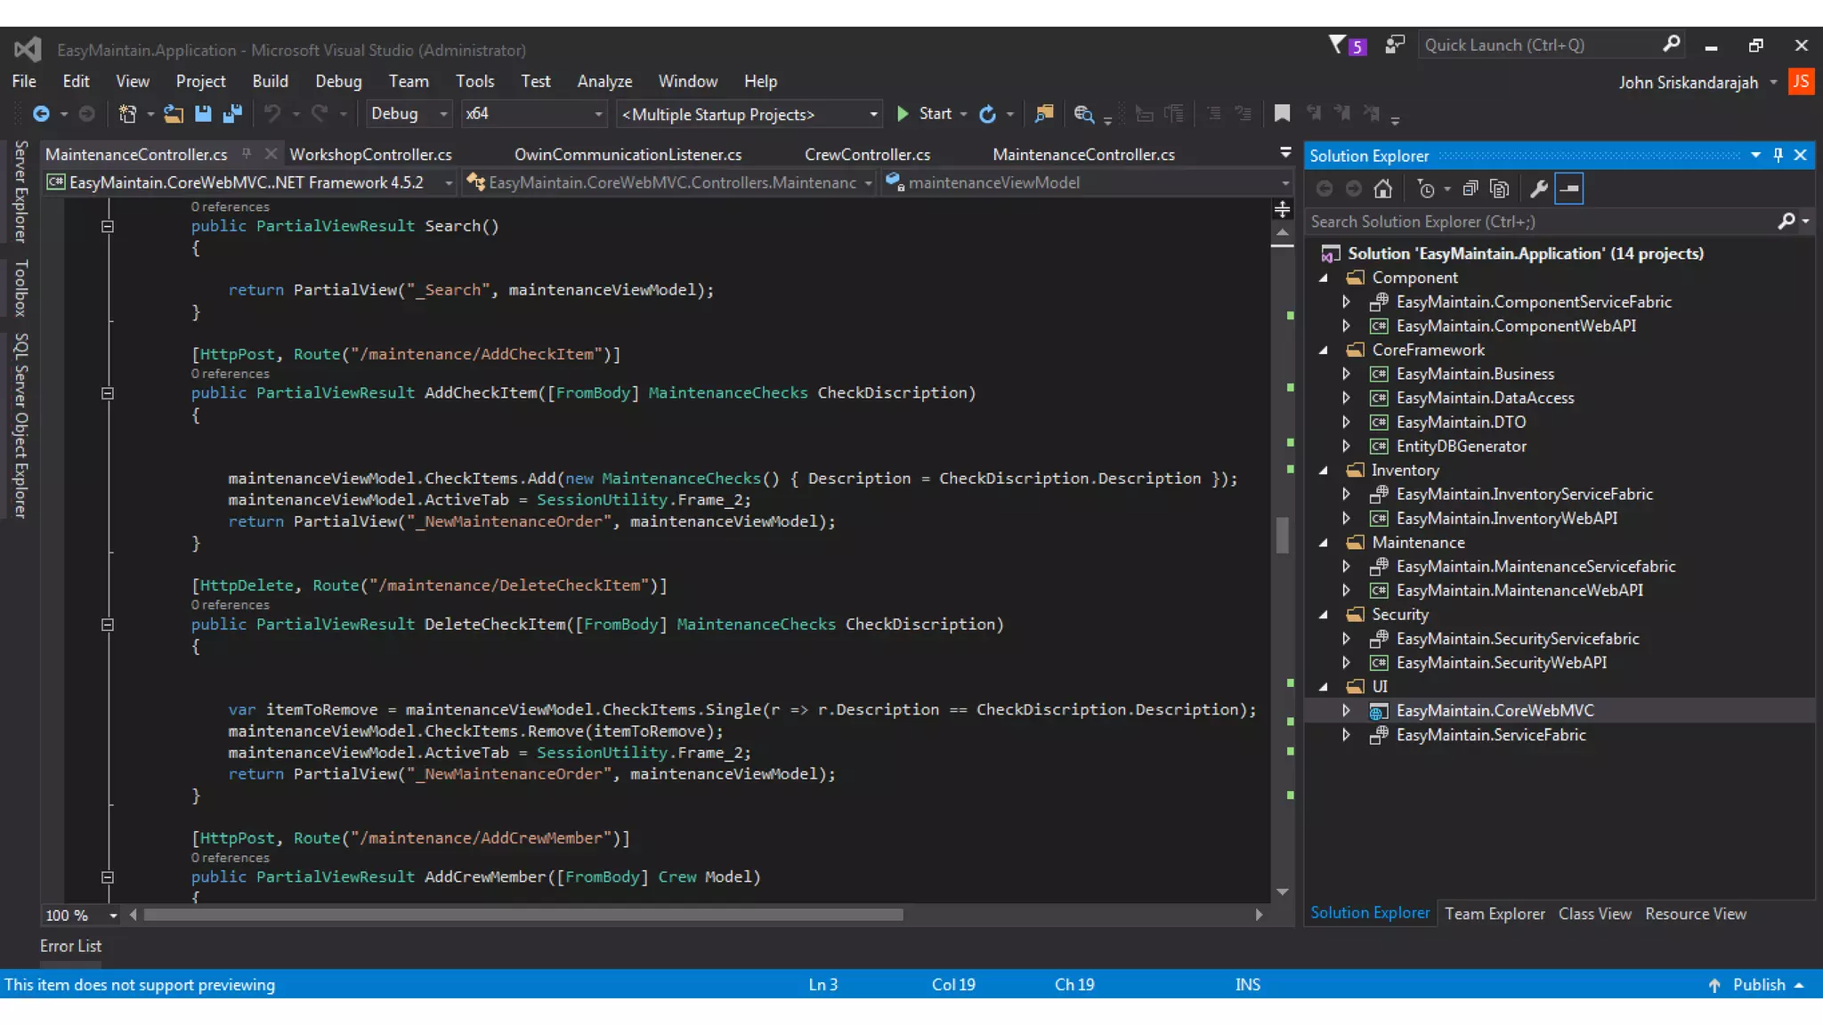The height and width of the screenshot is (1025, 1823).
Task: Expand the EasyMaintain.CoreWebMVC project node
Action: click(1346, 711)
